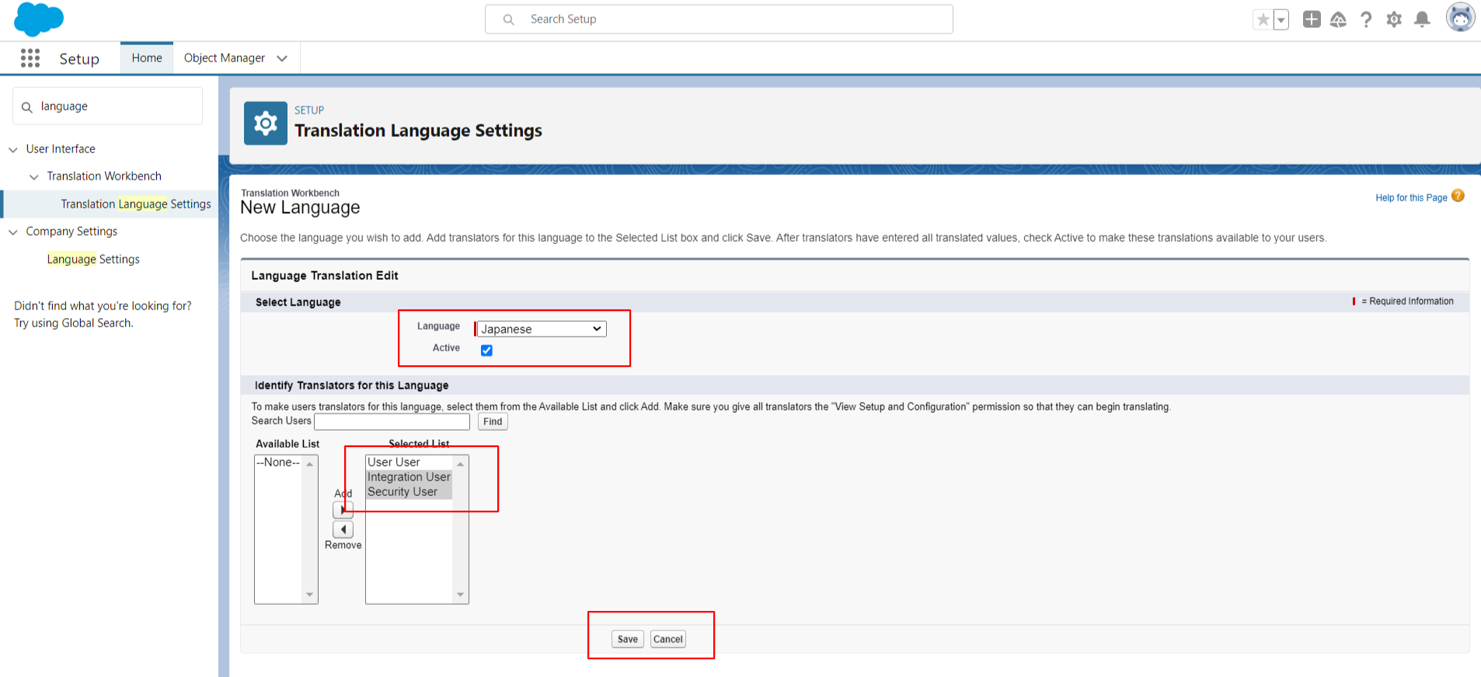
Task: Click the Add arrow button
Action: click(x=343, y=510)
